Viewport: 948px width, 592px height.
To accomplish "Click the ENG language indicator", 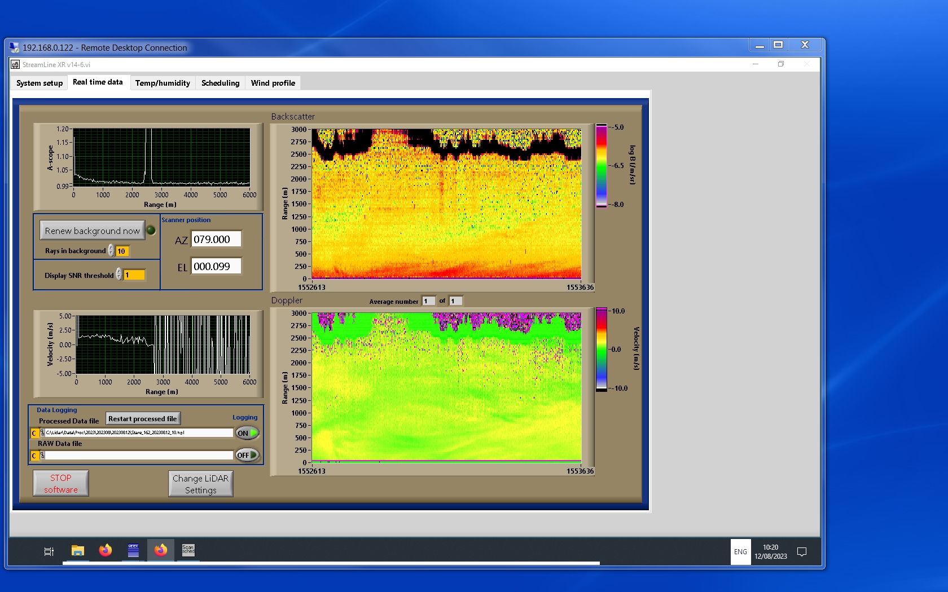I will coord(740,552).
